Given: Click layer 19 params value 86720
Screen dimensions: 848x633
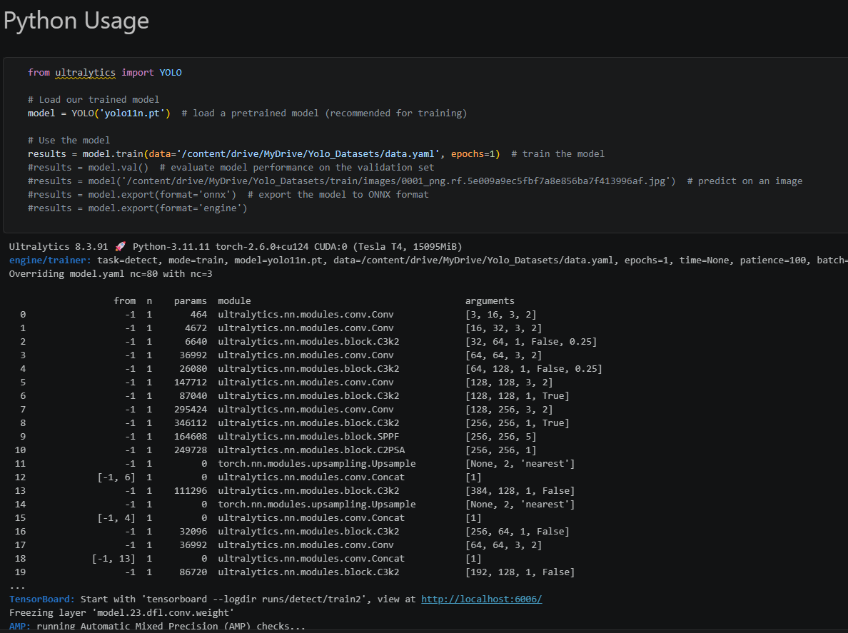Looking at the screenshot, I should coord(193,572).
